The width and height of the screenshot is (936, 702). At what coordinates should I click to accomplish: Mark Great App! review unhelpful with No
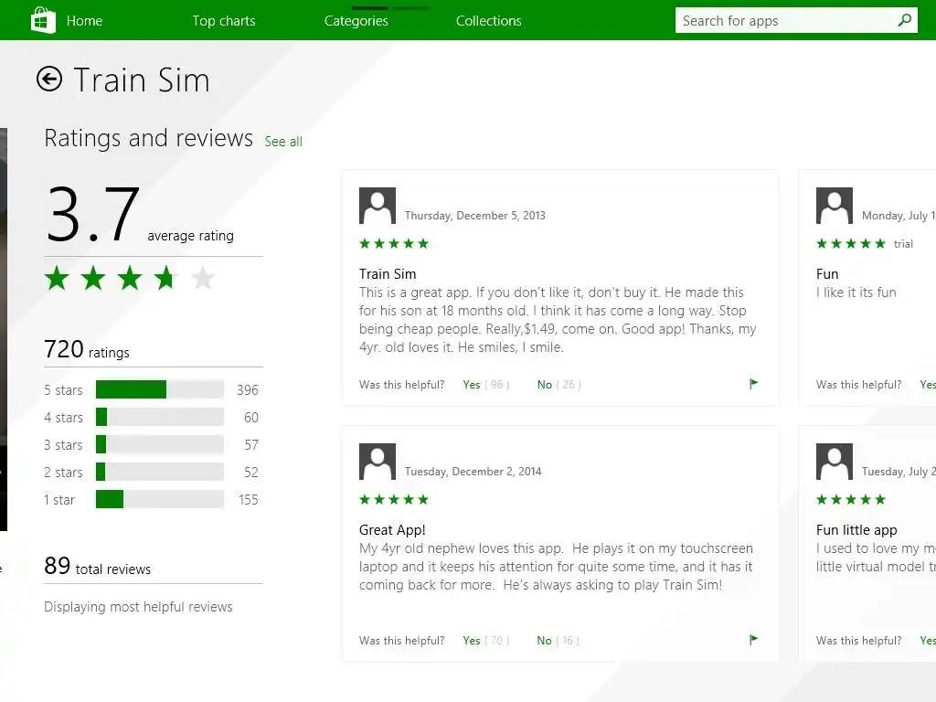click(x=545, y=641)
